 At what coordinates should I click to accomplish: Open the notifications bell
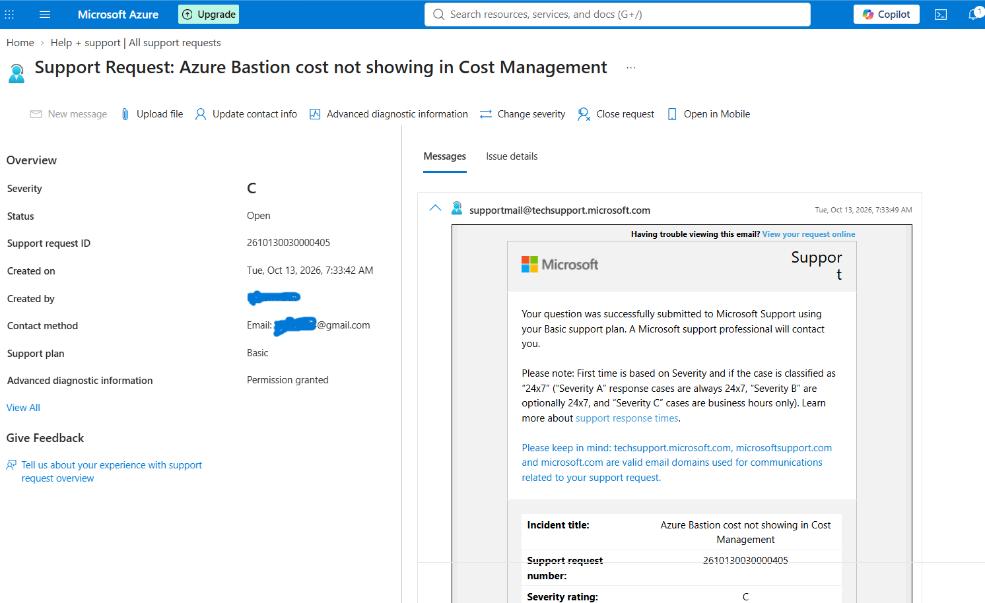(973, 15)
